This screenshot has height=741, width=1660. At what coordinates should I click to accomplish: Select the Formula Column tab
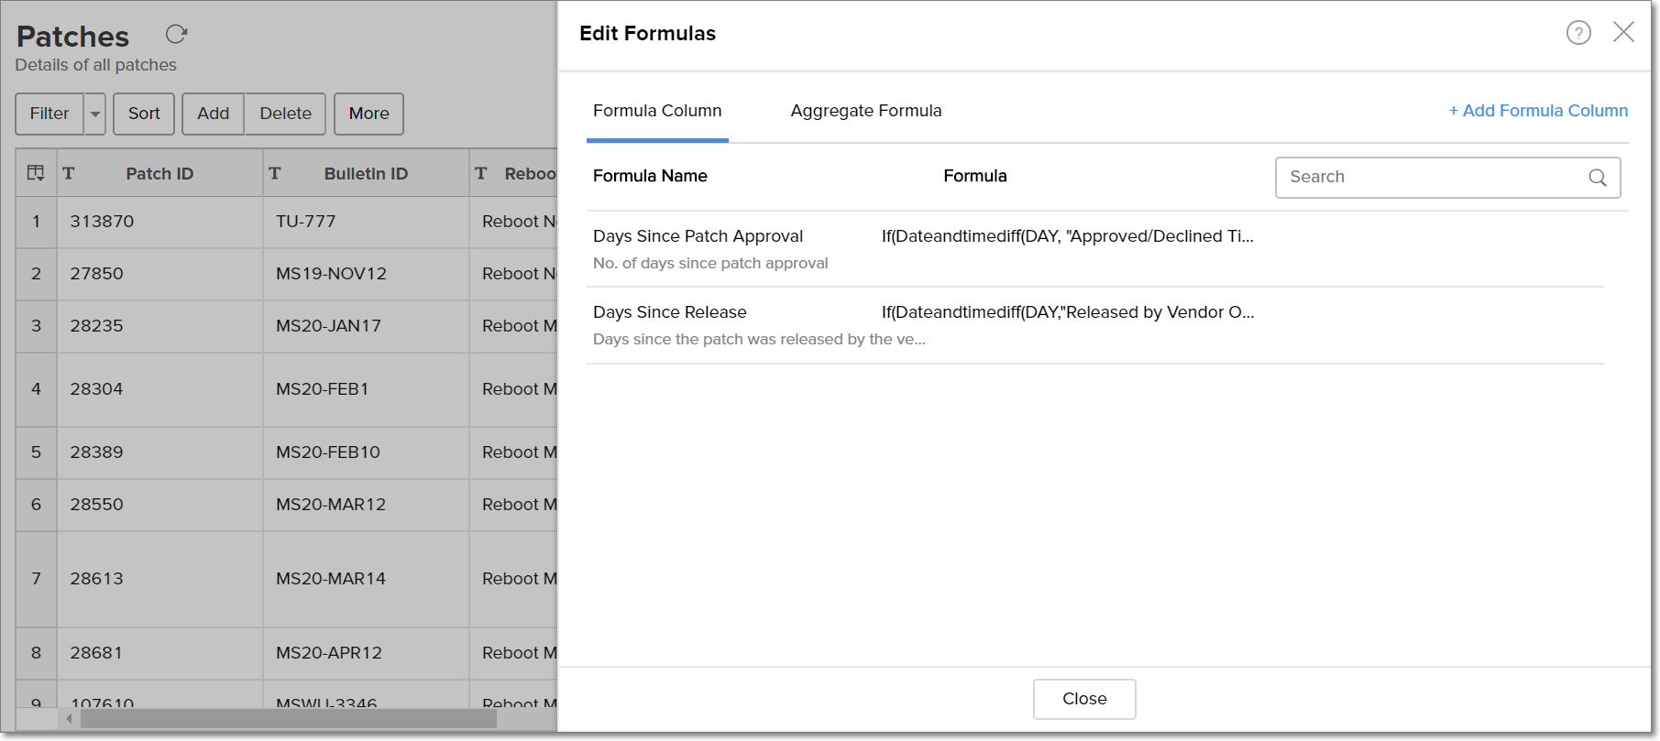(x=657, y=111)
